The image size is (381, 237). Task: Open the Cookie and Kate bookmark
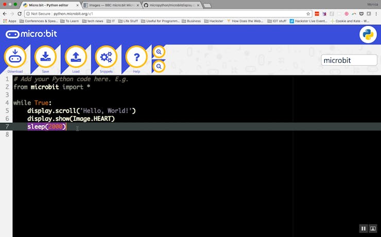(x=350, y=21)
